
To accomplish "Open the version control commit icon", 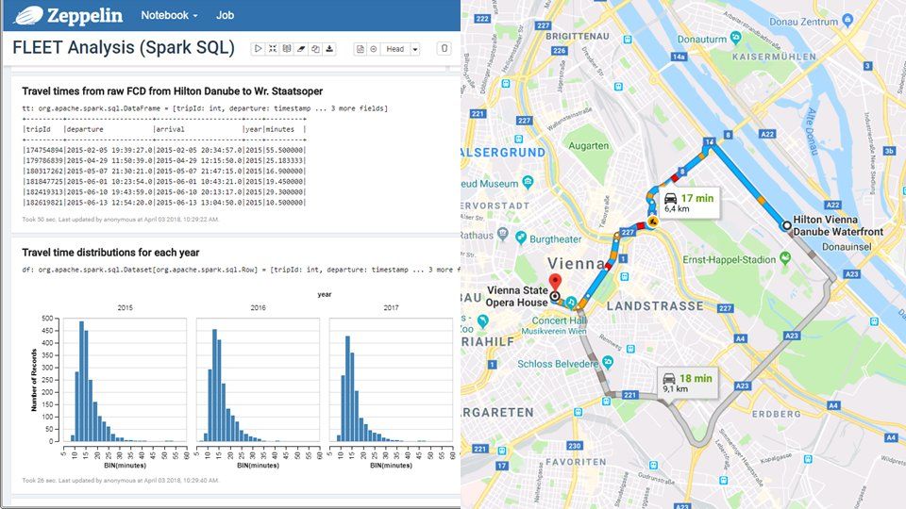I will [x=360, y=49].
